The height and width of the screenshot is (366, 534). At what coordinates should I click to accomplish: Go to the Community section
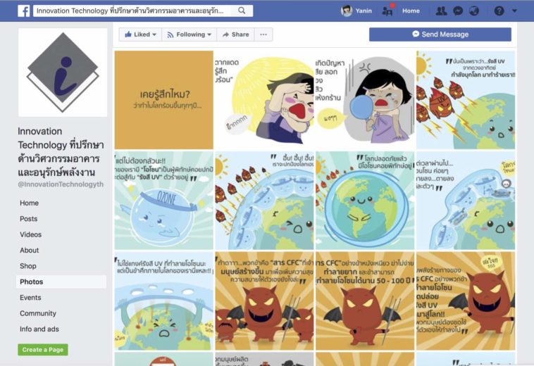pos(38,313)
